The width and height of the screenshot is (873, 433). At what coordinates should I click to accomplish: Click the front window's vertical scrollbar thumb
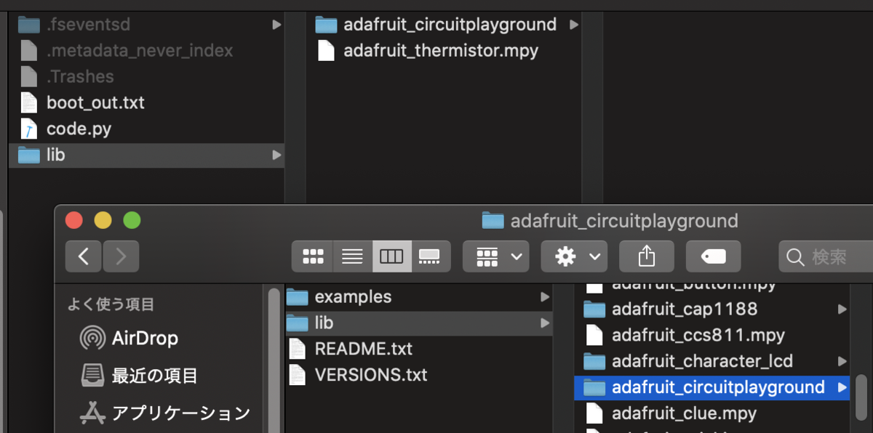click(861, 397)
